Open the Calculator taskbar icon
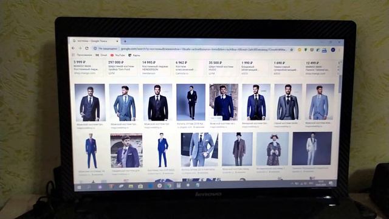The width and height of the screenshot is (389, 219). tap(178, 186)
